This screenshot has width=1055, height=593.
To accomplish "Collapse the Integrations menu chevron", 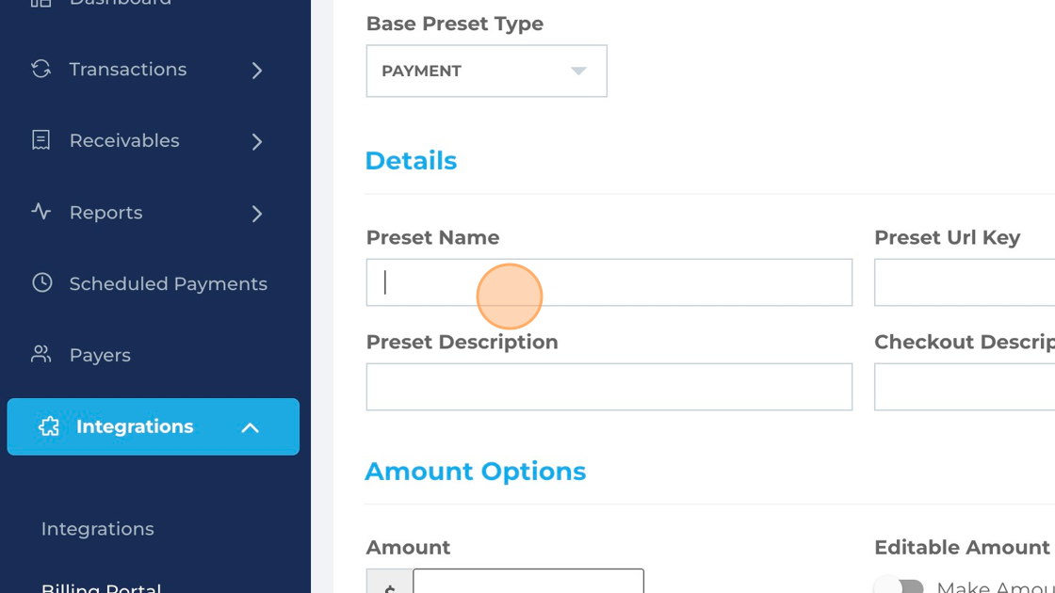I will click(x=251, y=427).
